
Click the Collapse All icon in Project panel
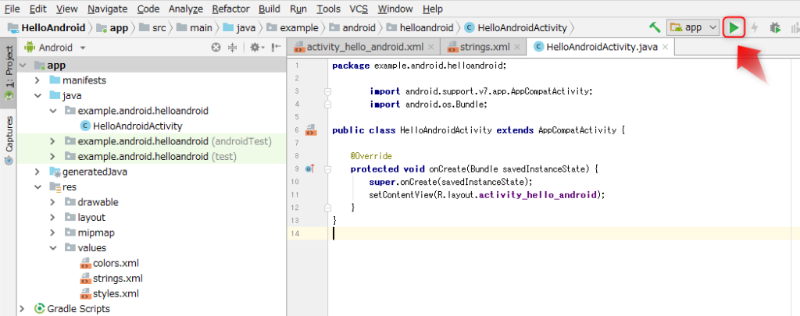click(x=232, y=48)
